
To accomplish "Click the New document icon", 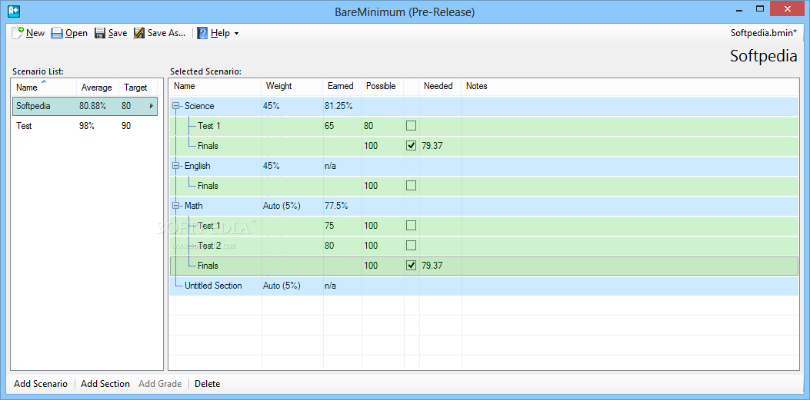I will click(18, 33).
